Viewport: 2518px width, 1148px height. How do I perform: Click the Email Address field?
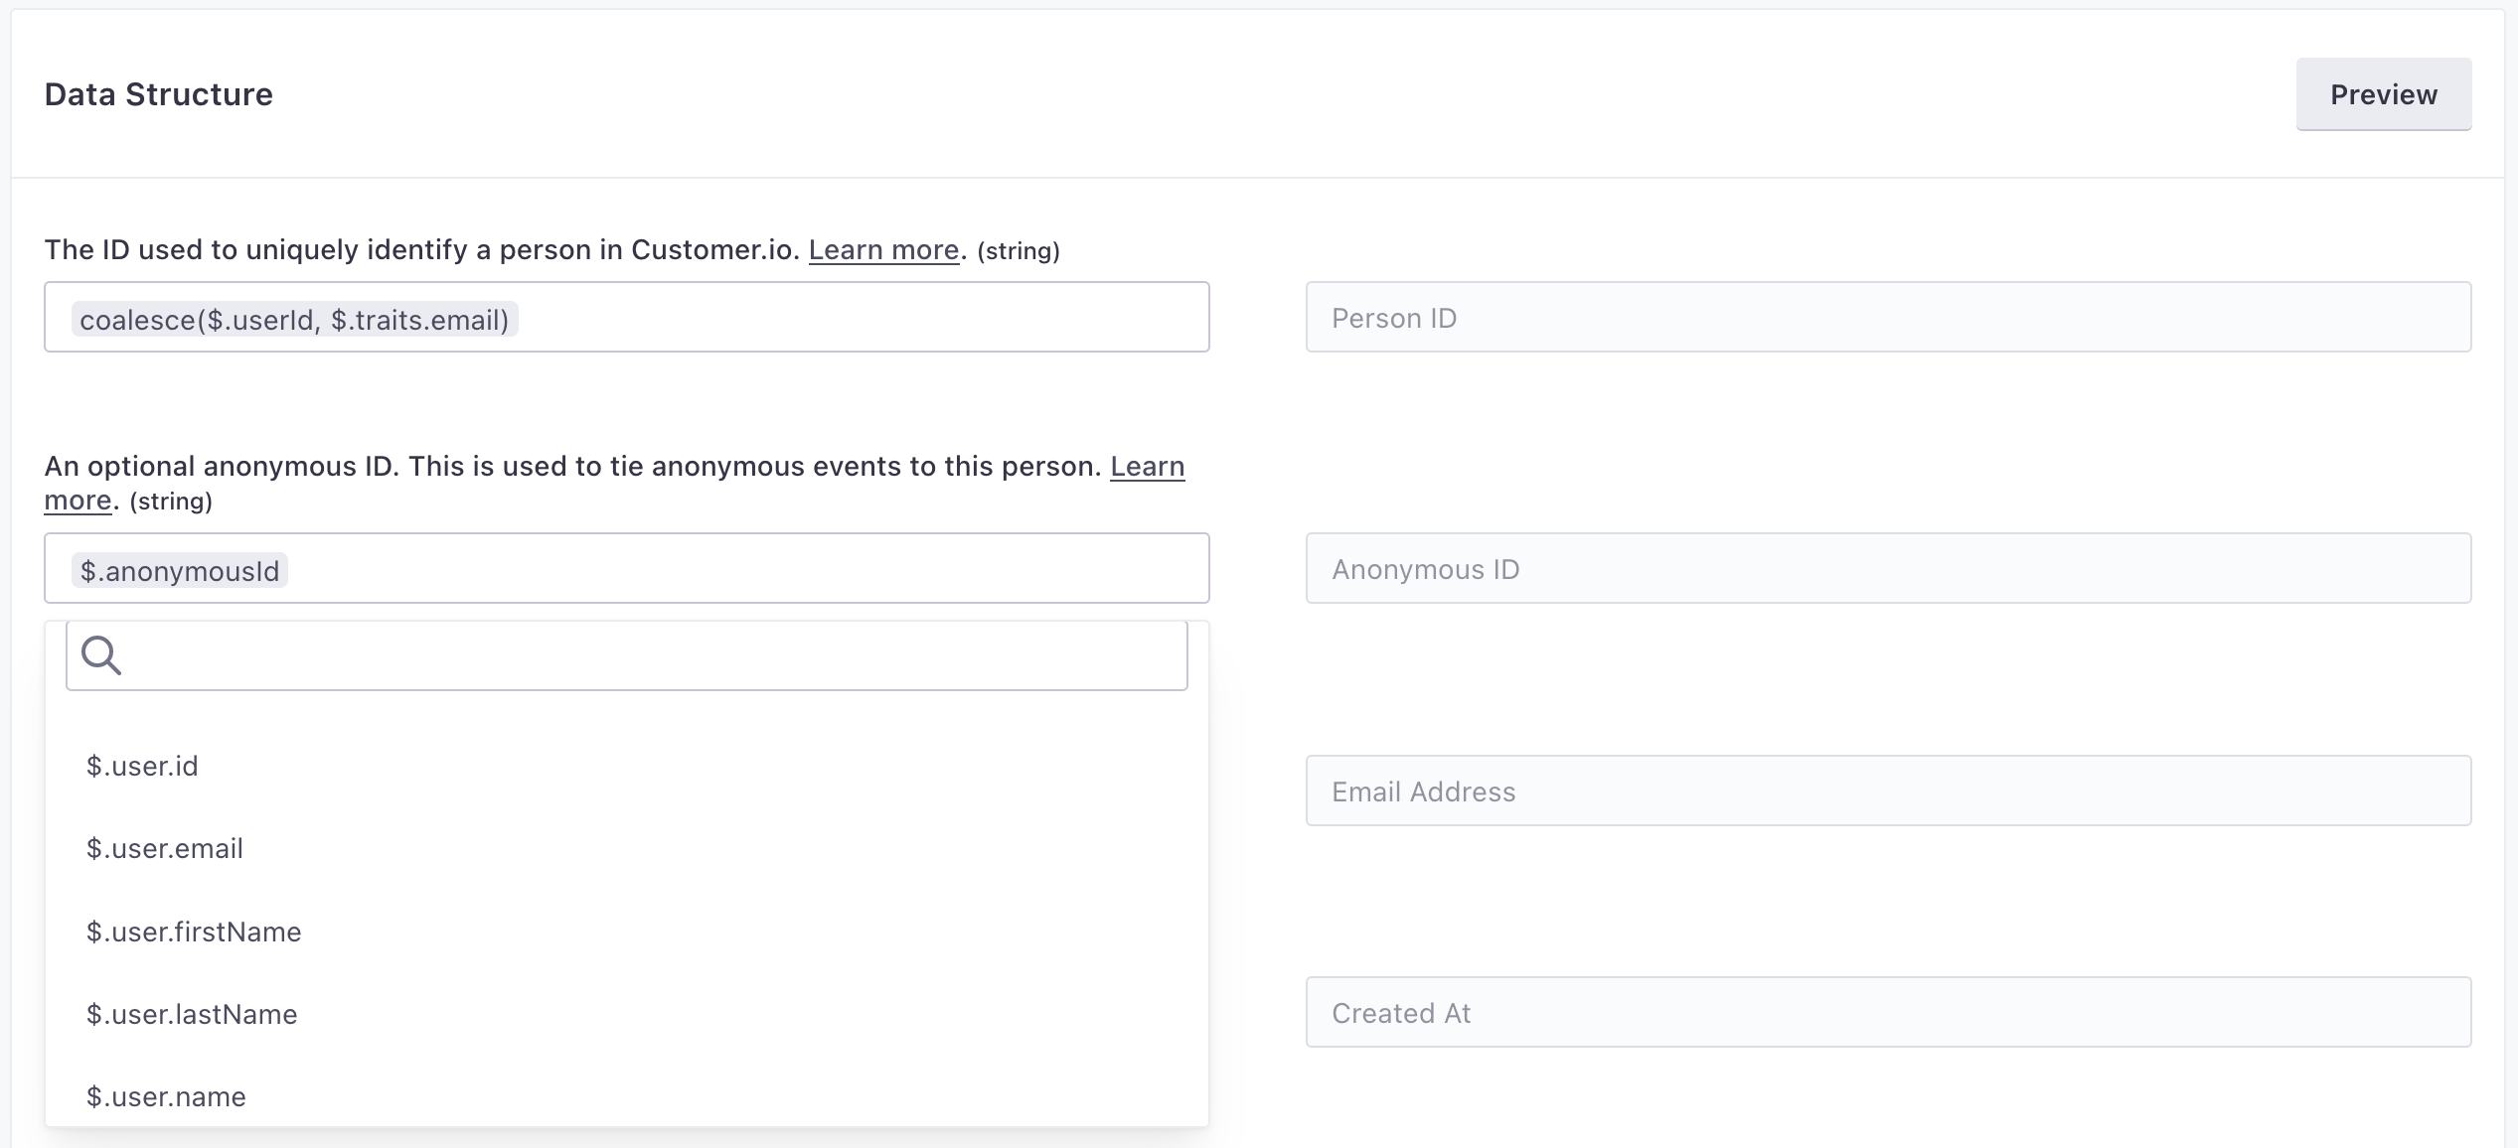1888,791
